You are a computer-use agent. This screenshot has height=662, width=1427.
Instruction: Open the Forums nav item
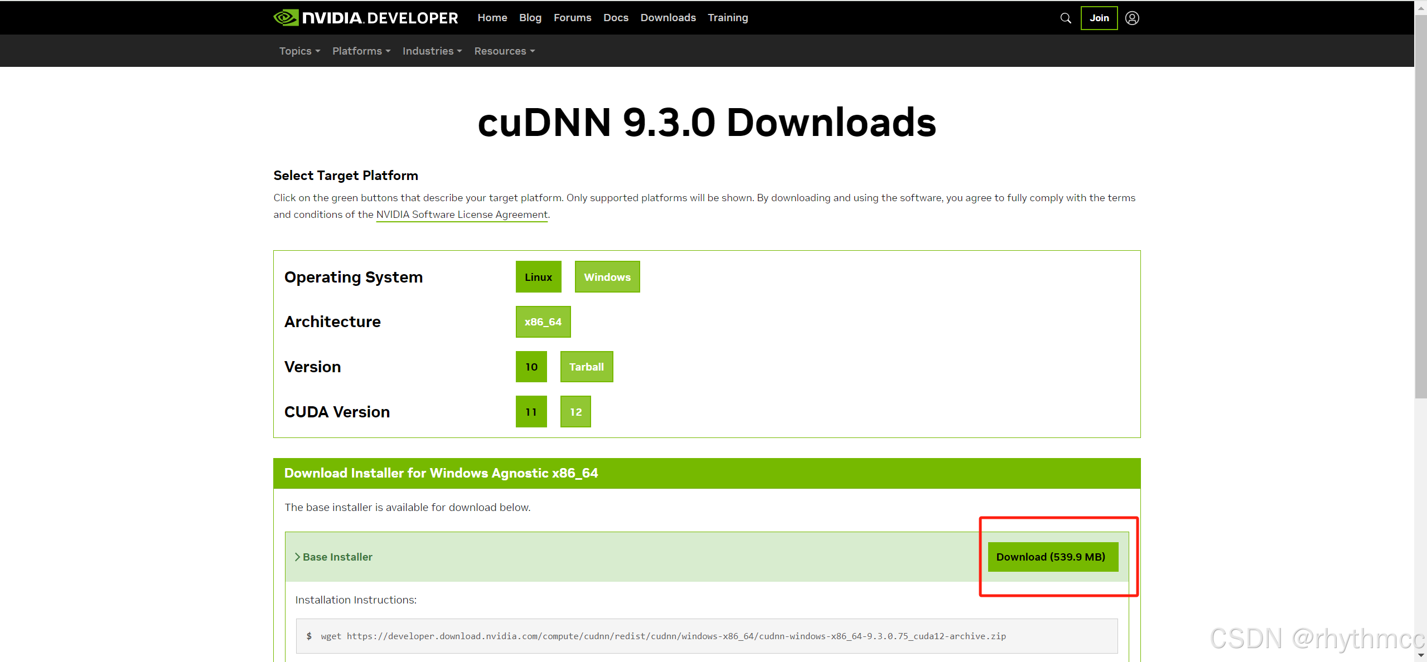tap(572, 18)
